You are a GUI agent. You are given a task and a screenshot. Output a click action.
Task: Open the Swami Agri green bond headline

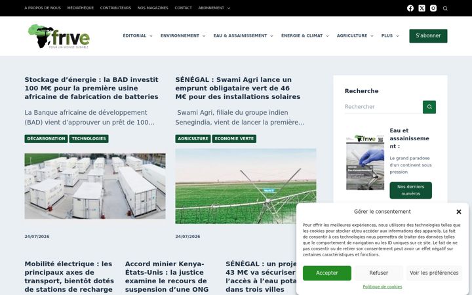coord(238,88)
